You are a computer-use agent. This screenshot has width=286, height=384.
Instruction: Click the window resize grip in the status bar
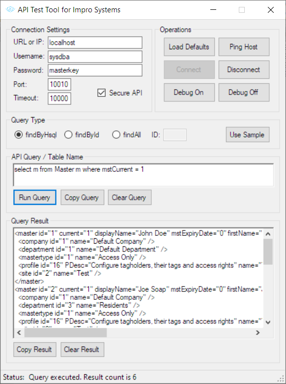(282, 379)
